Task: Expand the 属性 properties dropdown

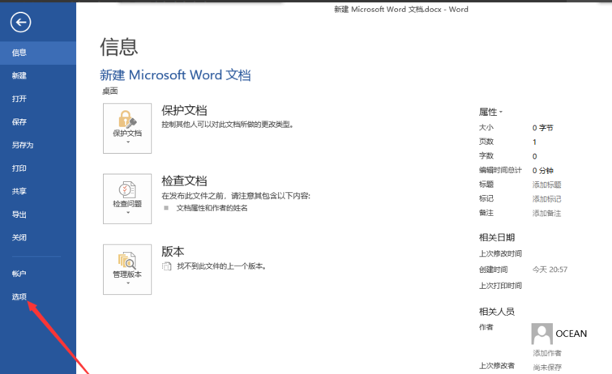Action: click(x=490, y=113)
